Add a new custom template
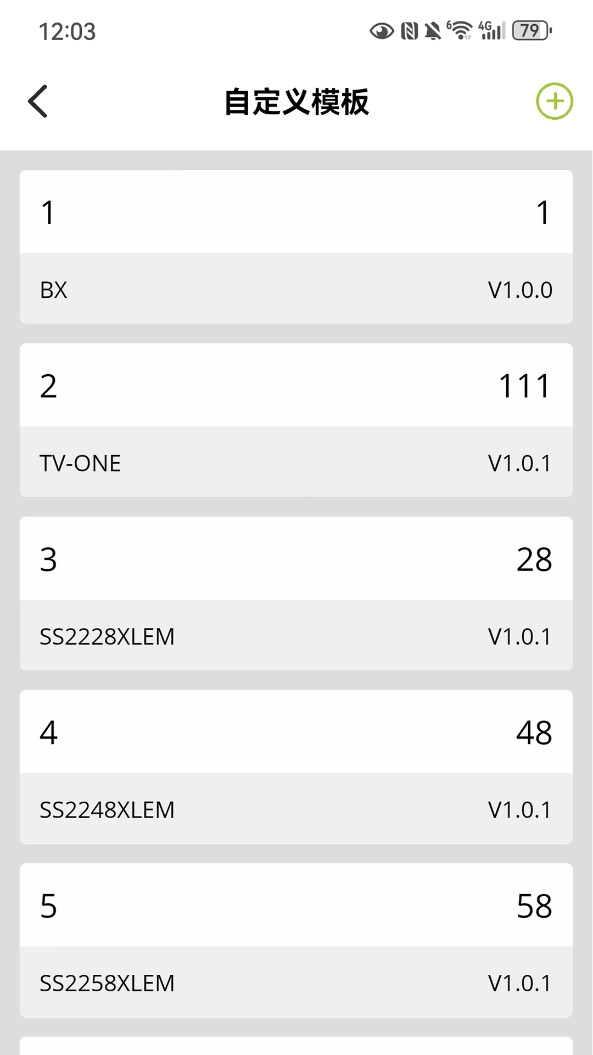 click(x=554, y=102)
